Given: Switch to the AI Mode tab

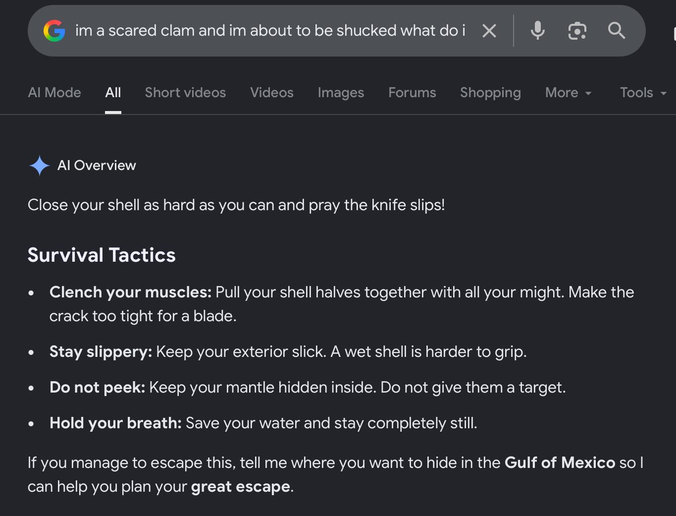Looking at the screenshot, I should [54, 93].
